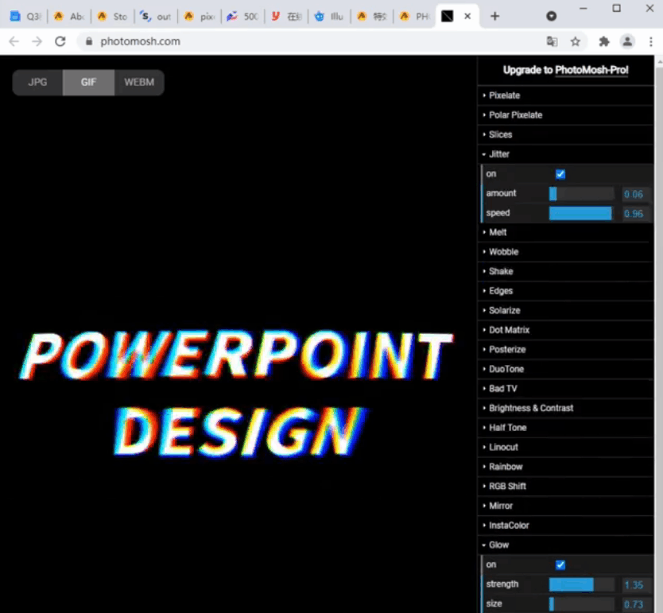Expand the Linocut effect

pos(565,448)
